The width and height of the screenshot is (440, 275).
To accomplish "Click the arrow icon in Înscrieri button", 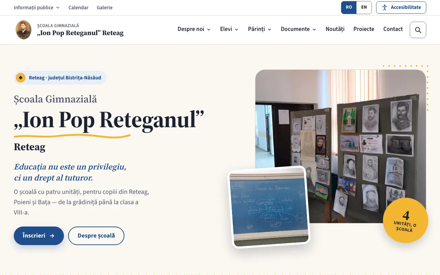I will coord(52,236).
